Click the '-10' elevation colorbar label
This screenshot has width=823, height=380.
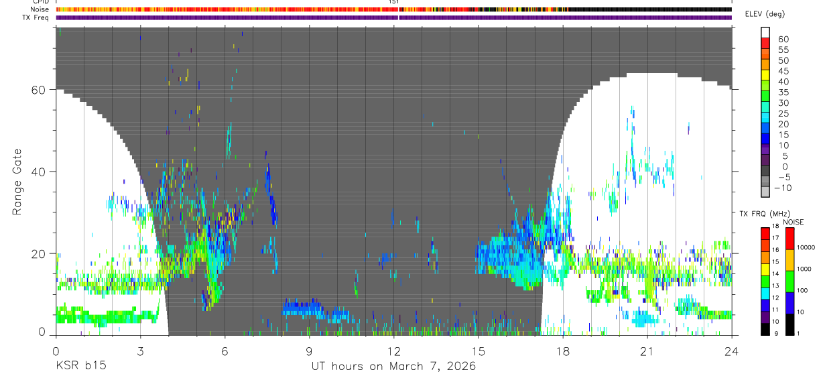tap(782, 188)
